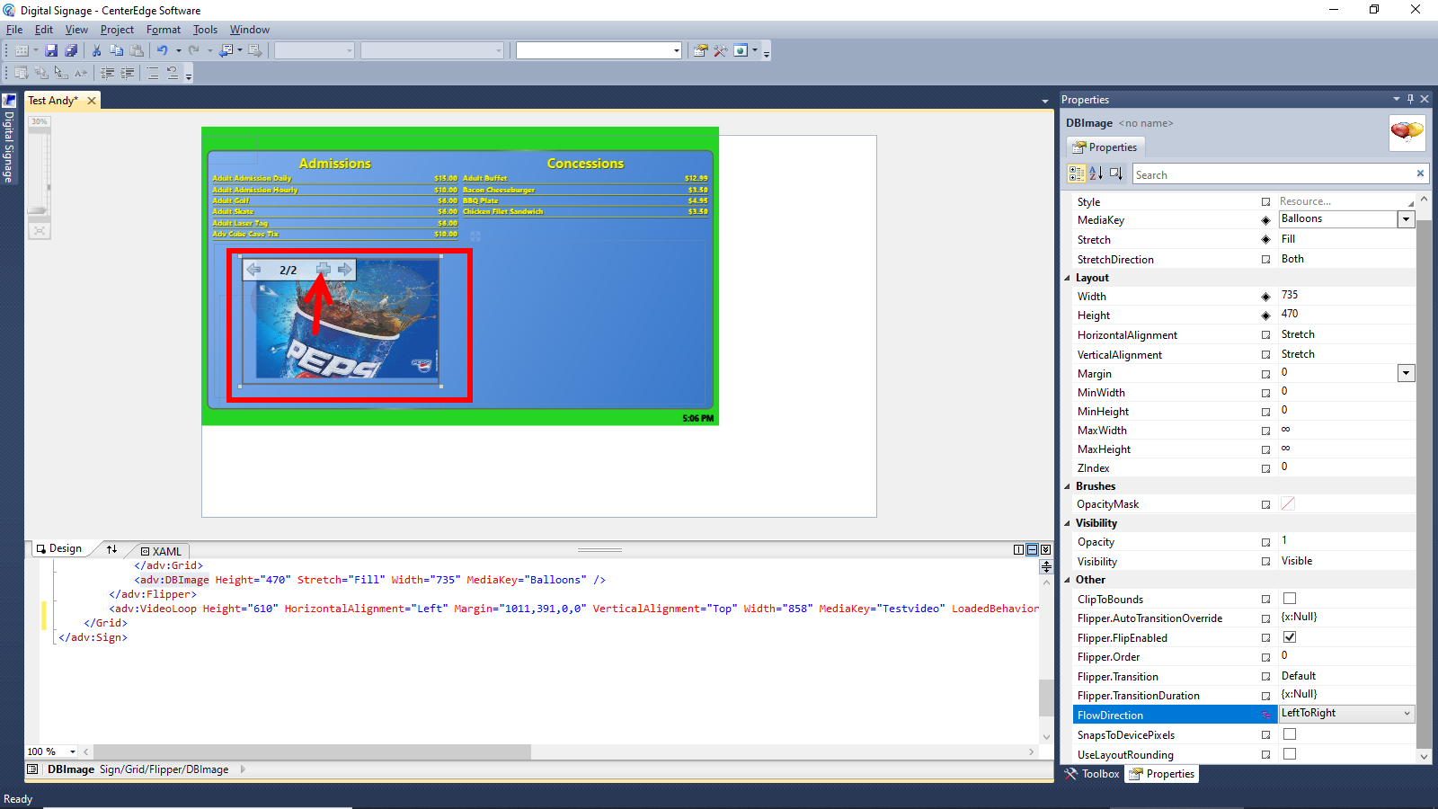The width and height of the screenshot is (1438, 809).
Task: Click the Save icon in the toolbar
Action: [51, 50]
